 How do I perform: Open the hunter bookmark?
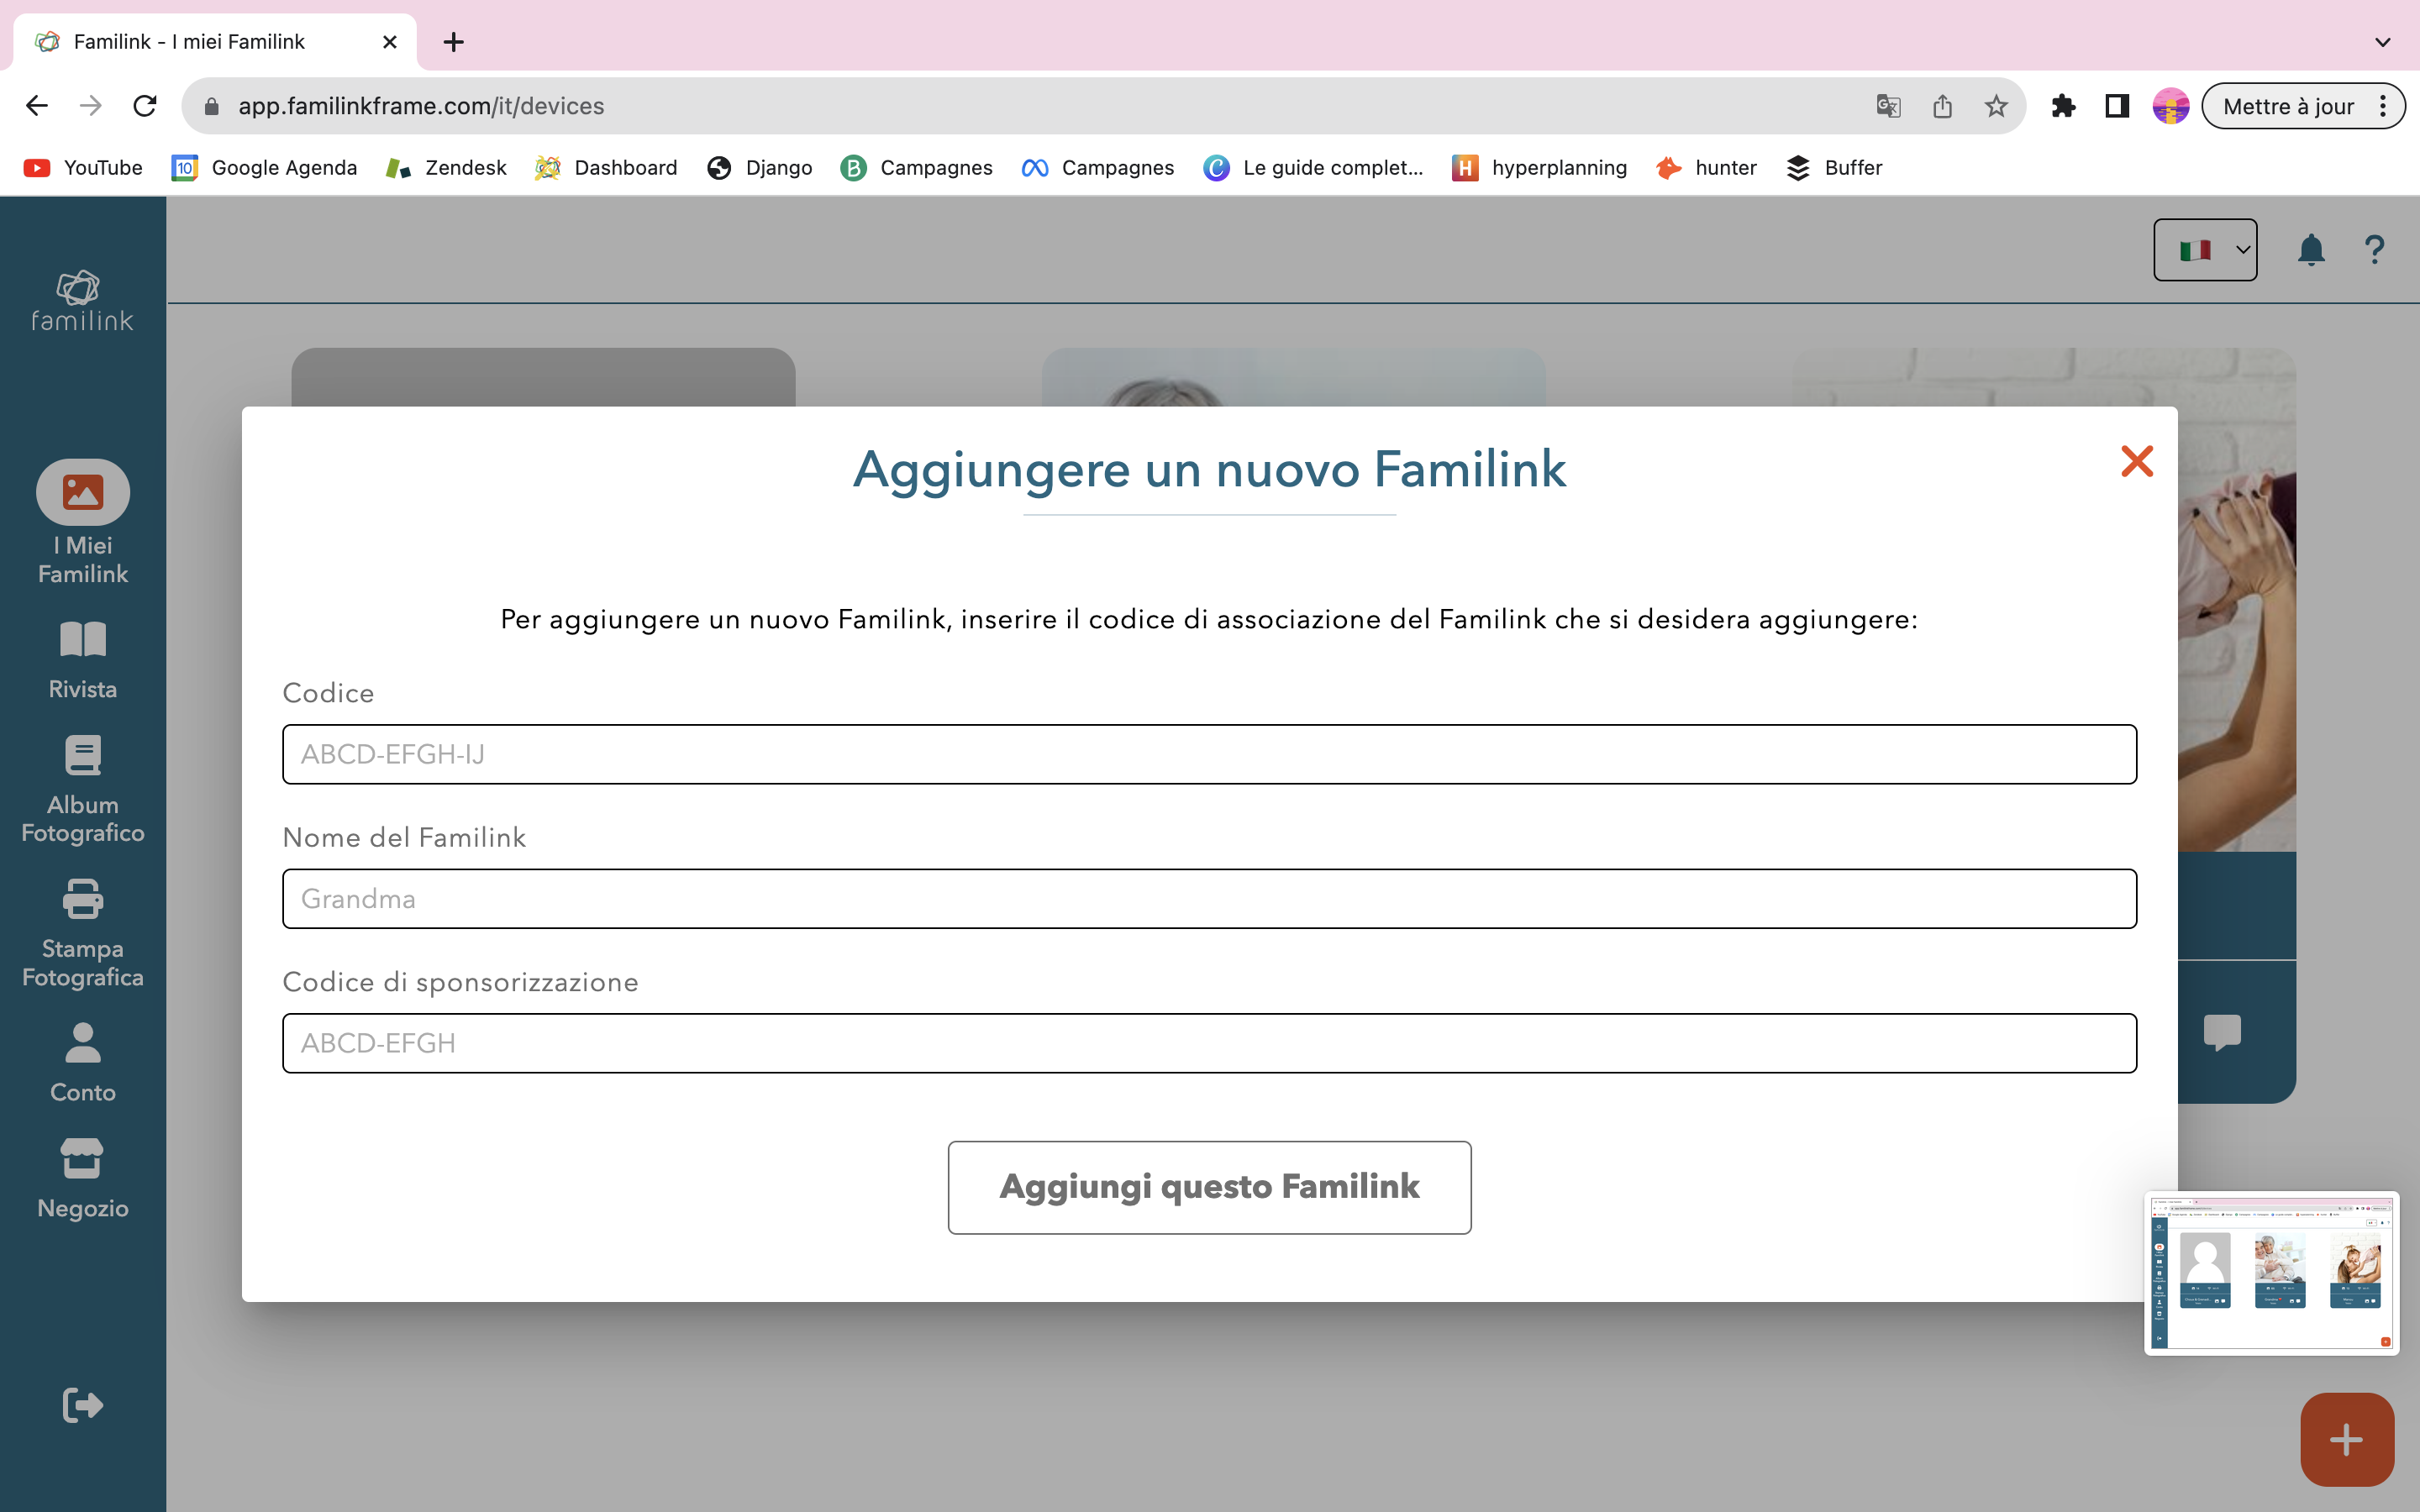1706,168
